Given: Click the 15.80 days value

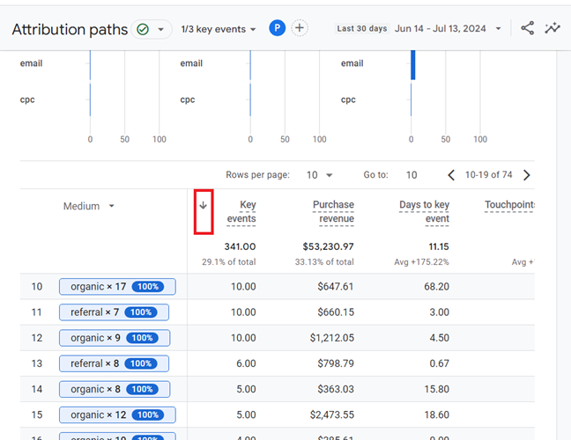Looking at the screenshot, I should 436,389.
